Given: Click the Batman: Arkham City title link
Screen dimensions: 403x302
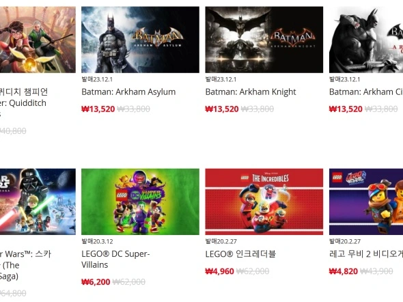Looking at the screenshot, I should [366, 92].
